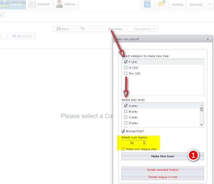The width and height of the screenshot is (214, 184).
Task: Click New tree in the toolbar
Action: pyautogui.click(x=115, y=29)
